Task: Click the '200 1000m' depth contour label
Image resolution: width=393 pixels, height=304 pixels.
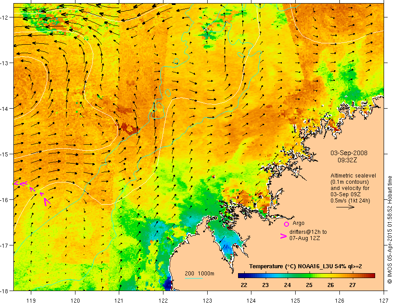Action: [200, 274]
